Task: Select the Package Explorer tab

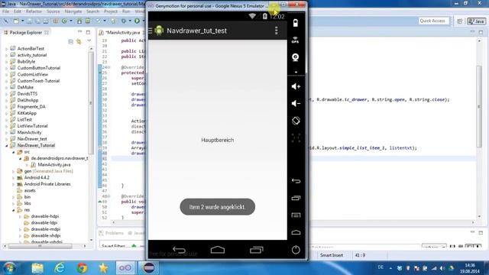Action: (x=25, y=32)
